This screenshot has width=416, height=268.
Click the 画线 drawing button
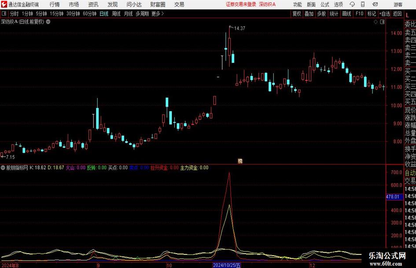346,14
